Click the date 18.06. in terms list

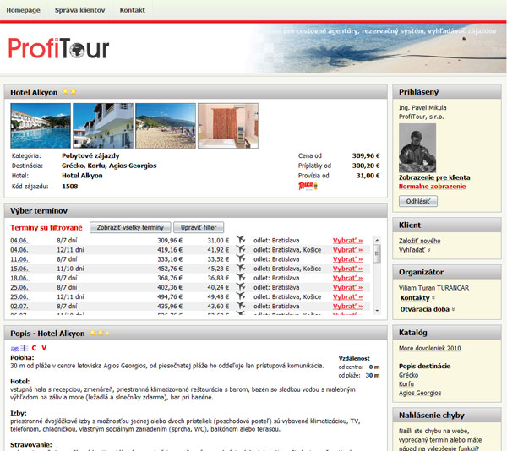[x=19, y=278]
